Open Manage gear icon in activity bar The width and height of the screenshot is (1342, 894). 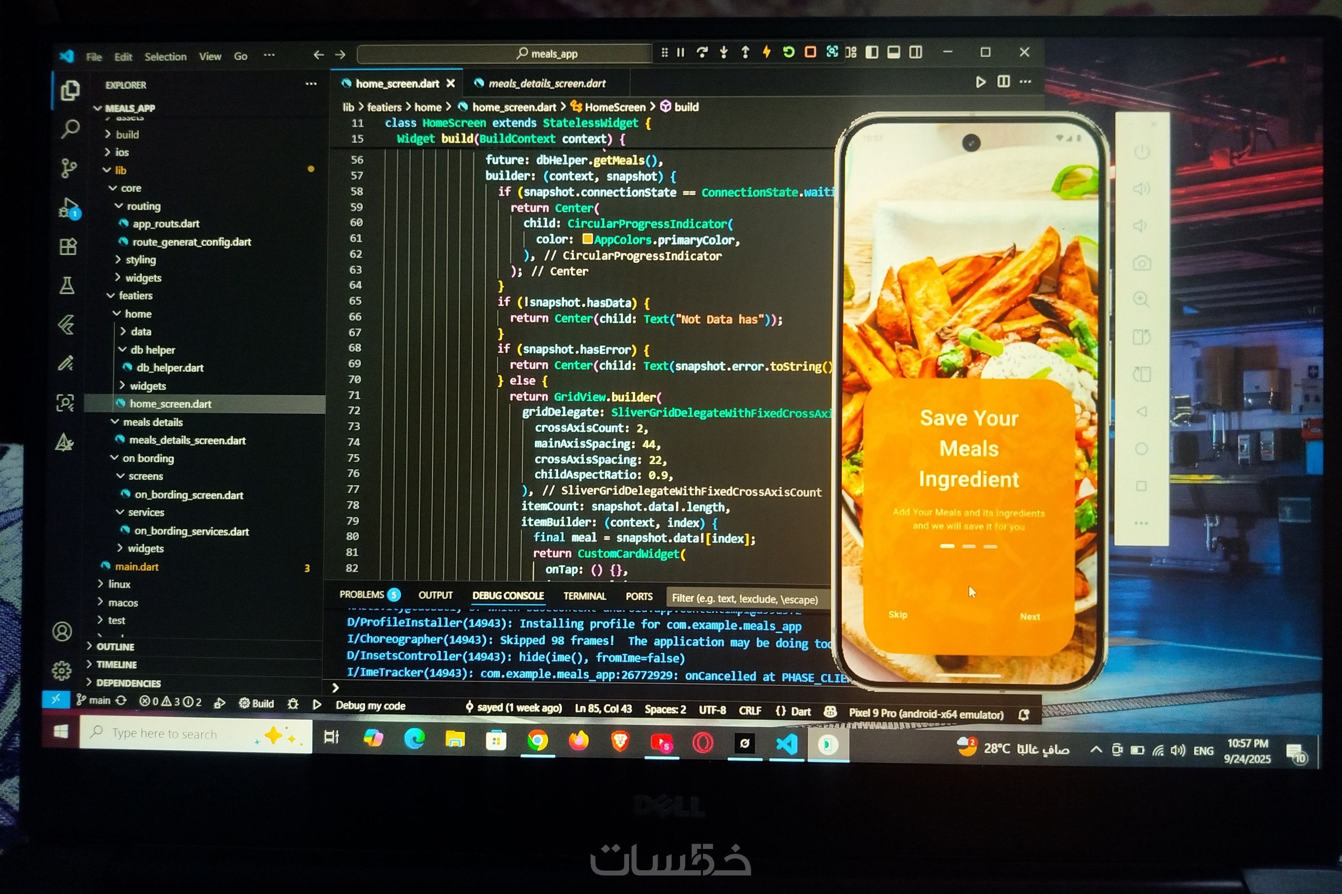(x=62, y=670)
